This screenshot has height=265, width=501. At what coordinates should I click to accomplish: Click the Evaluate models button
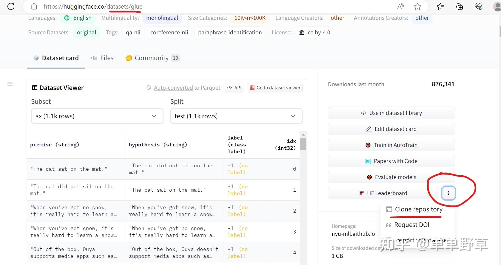click(391, 177)
